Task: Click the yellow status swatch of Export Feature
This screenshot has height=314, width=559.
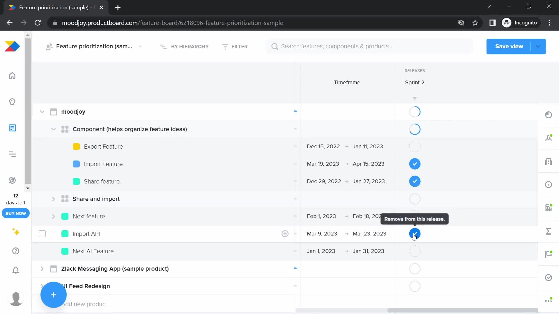Action: (x=76, y=147)
